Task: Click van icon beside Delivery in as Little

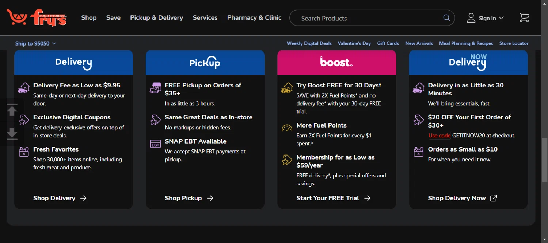Action: click(x=418, y=88)
